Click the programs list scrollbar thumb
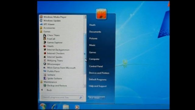 85,54
